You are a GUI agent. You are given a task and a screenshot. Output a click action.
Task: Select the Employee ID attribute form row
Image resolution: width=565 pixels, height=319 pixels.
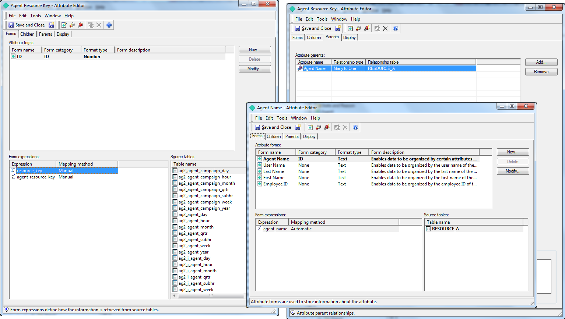click(x=275, y=184)
